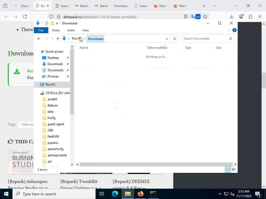Click Downloads in the address breadcrumb
266x199 pixels.
pos(96,39)
